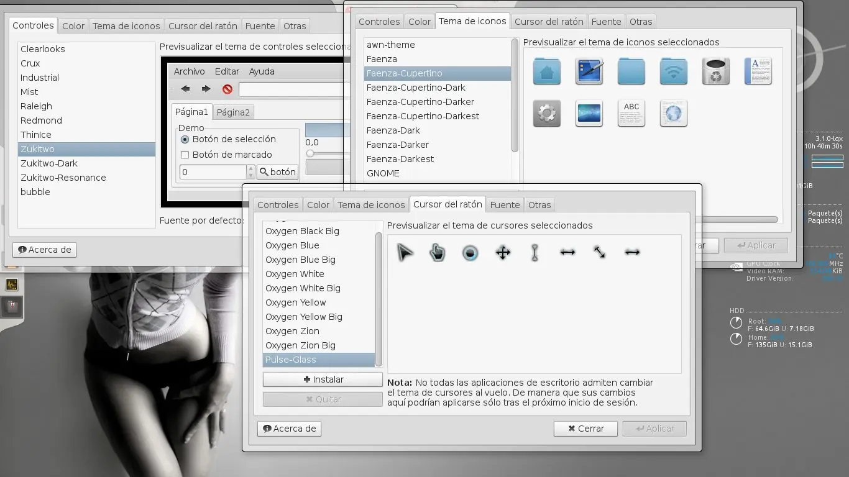This screenshot has width=849, height=477.
Task: Click the circular busy cursor preview
Action: [470, 252]
